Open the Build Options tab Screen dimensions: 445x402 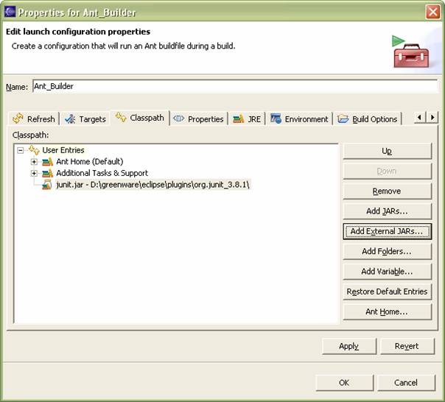click(x=368, y=119)
